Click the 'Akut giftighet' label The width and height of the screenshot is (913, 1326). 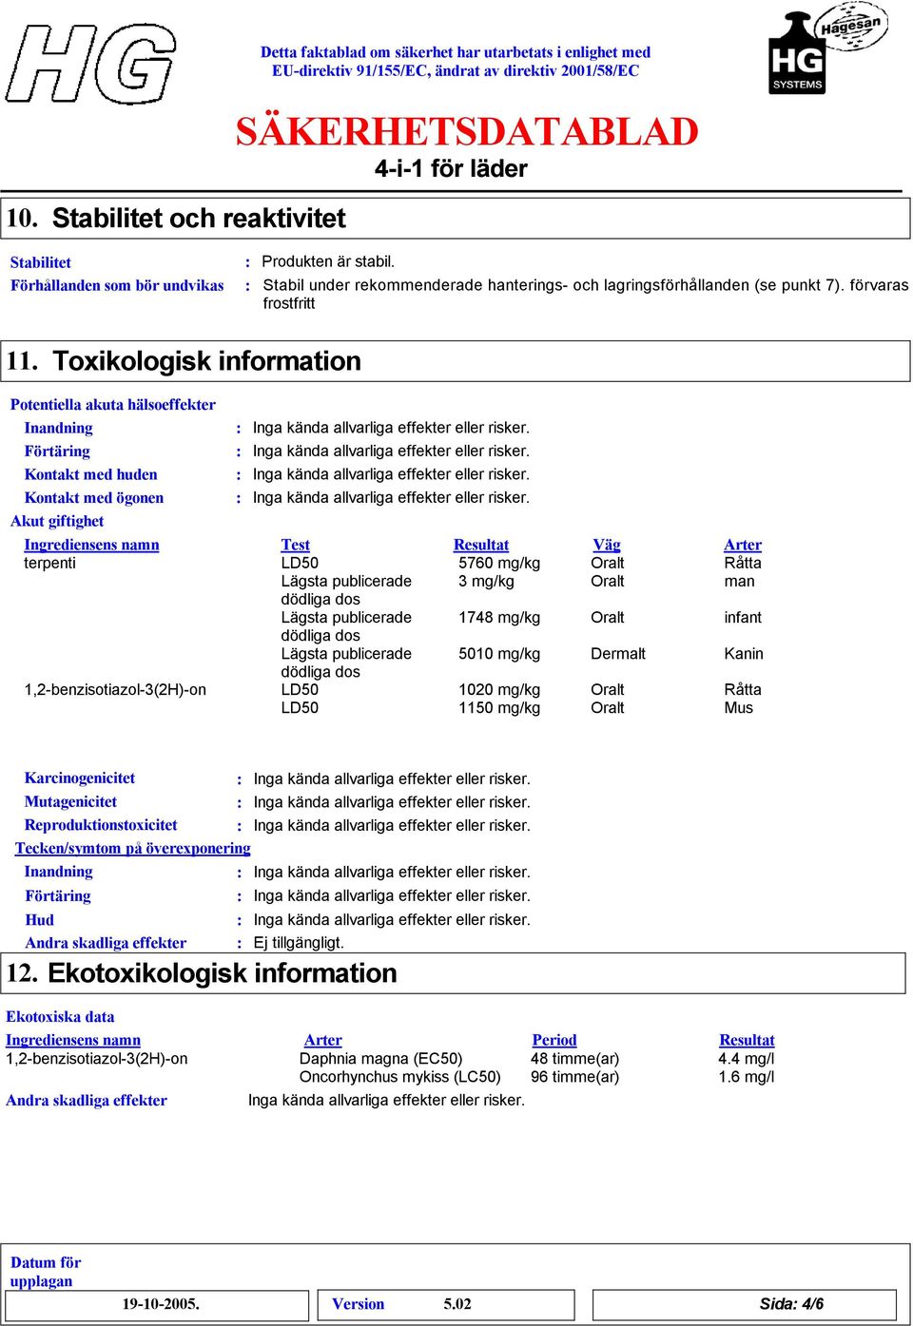pos(57,521)
